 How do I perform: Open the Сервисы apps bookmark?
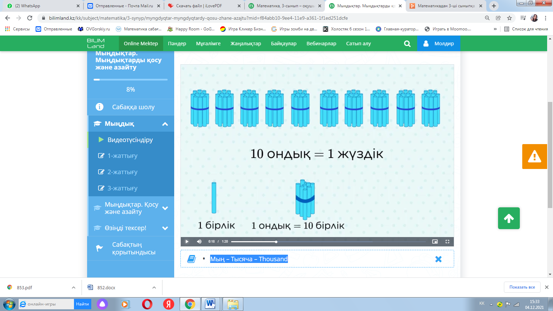point(17,29)
